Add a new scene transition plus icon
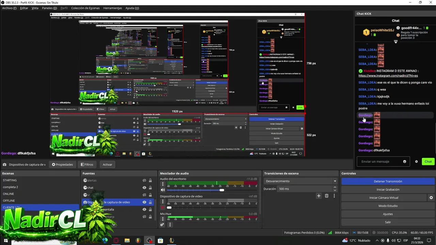436x245 pixels. point(319,196)
